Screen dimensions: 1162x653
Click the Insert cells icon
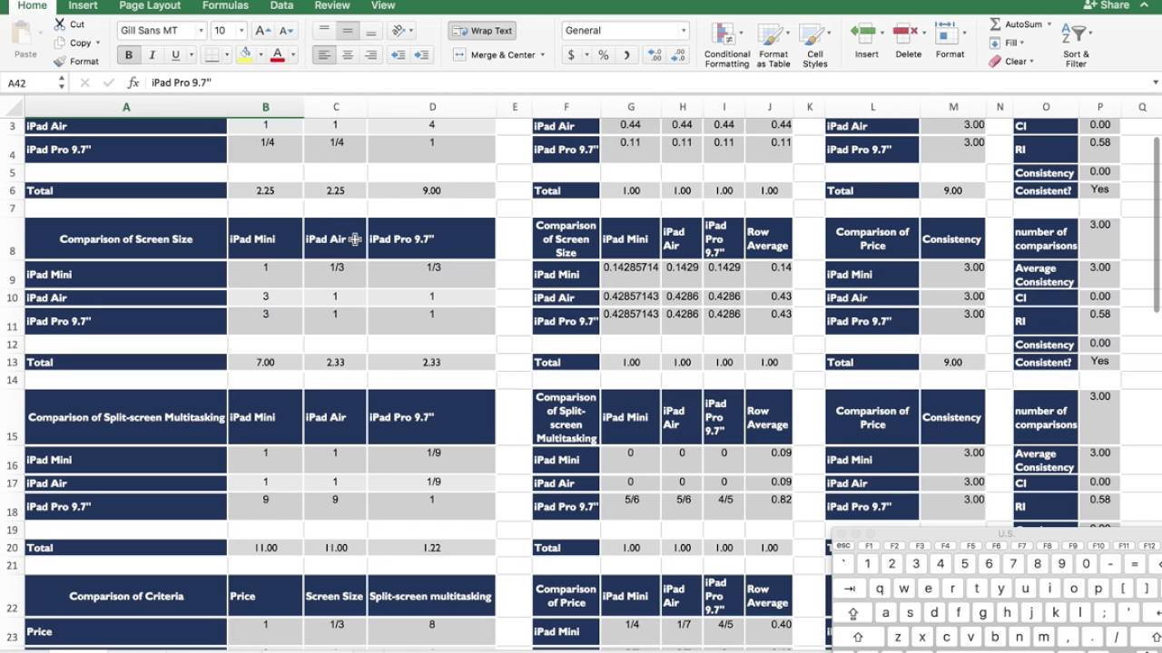862,34
